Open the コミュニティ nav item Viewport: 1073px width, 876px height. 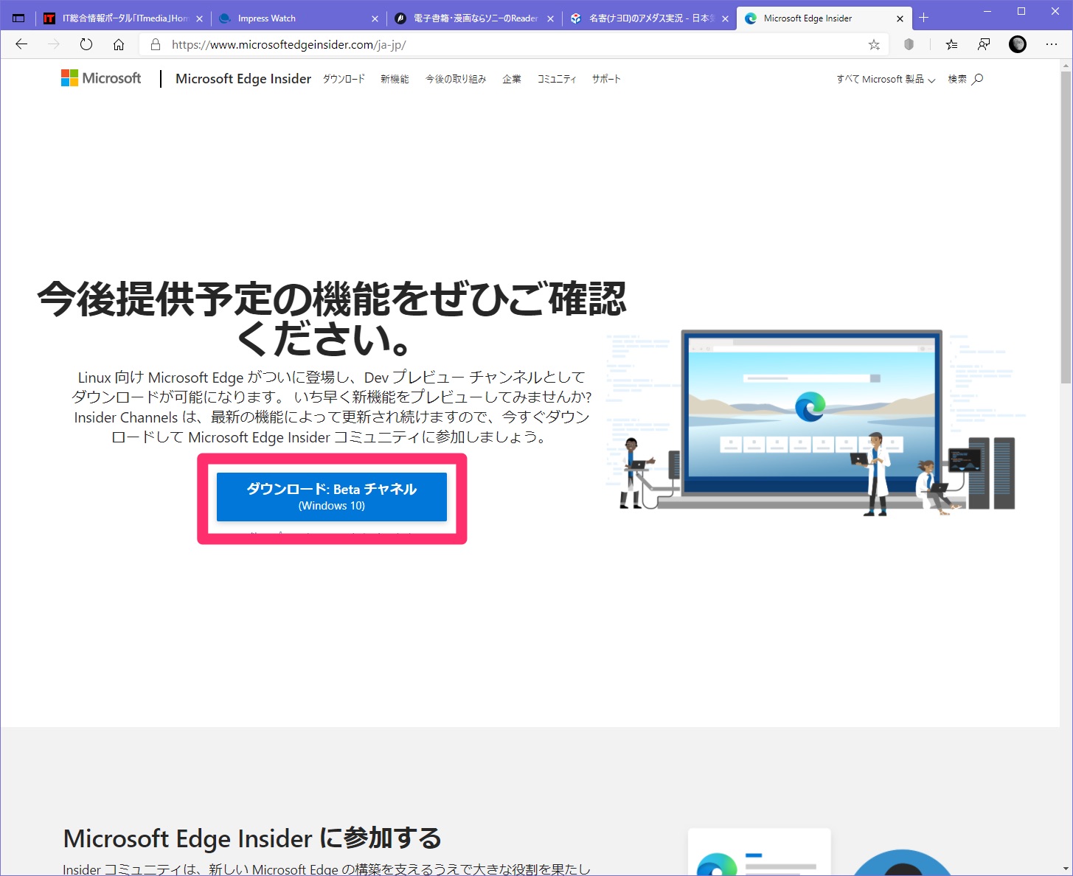click(557, 79)
